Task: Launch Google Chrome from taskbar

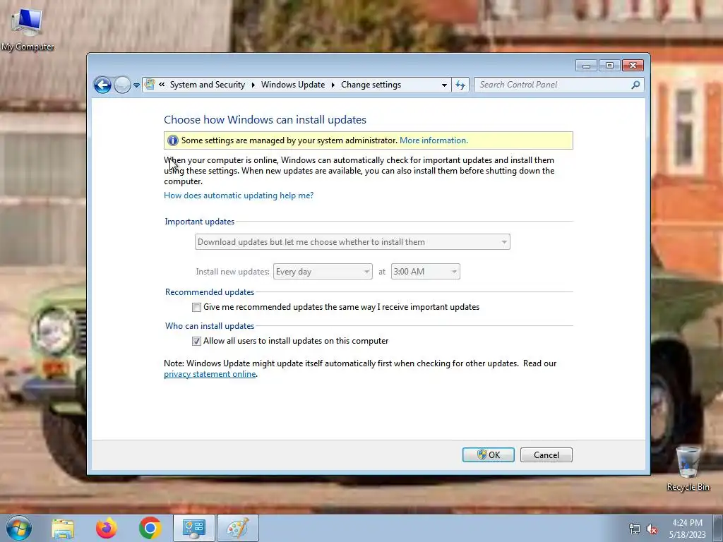Action: (x=150, y=528)
